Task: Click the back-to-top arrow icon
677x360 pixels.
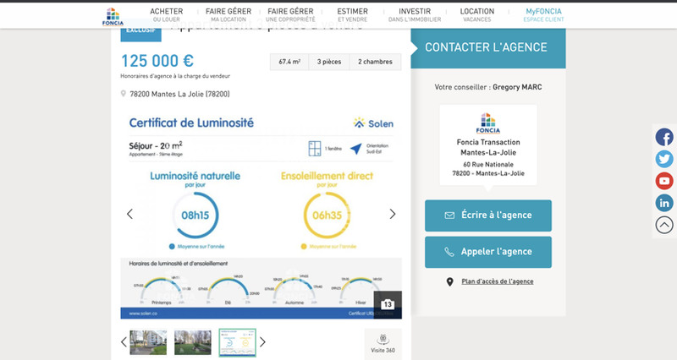Action: pos(664,225)
